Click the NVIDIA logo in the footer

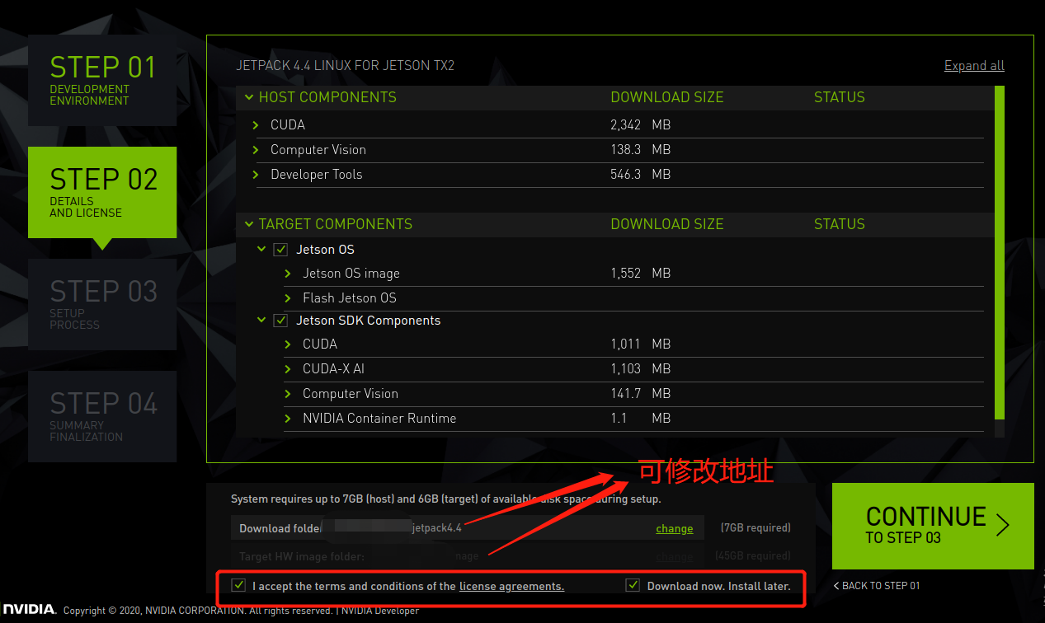click(29, 610)
